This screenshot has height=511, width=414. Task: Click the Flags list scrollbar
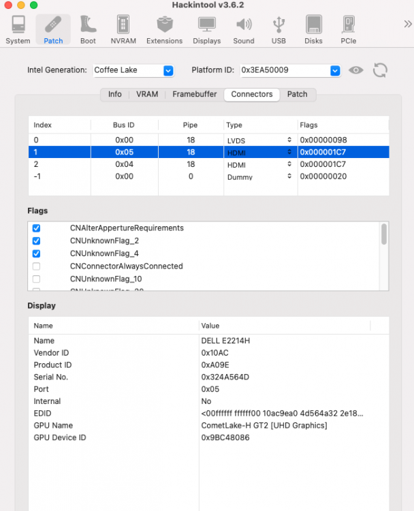(x=384, y=234)
